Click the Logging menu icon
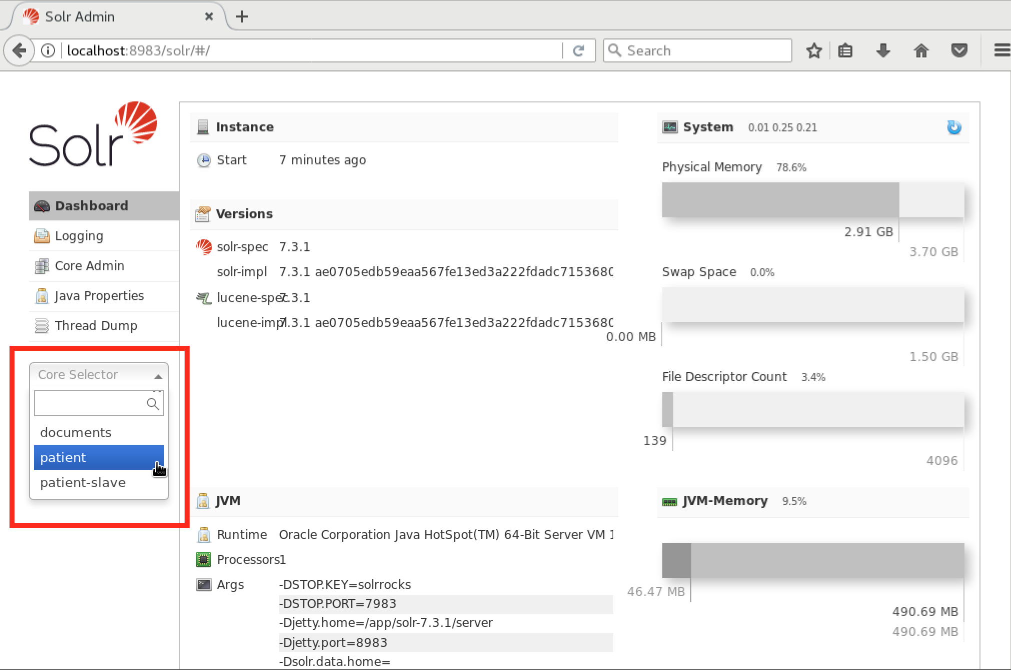1011x670 pixels. [x=42, y=235]
